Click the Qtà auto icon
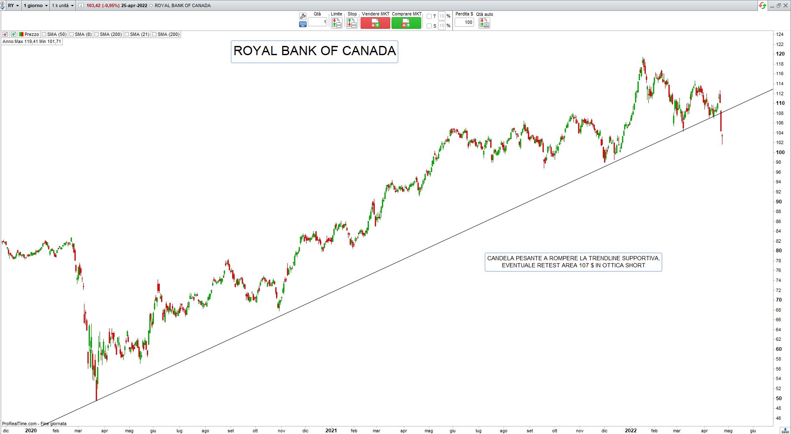 coord(484,23)
